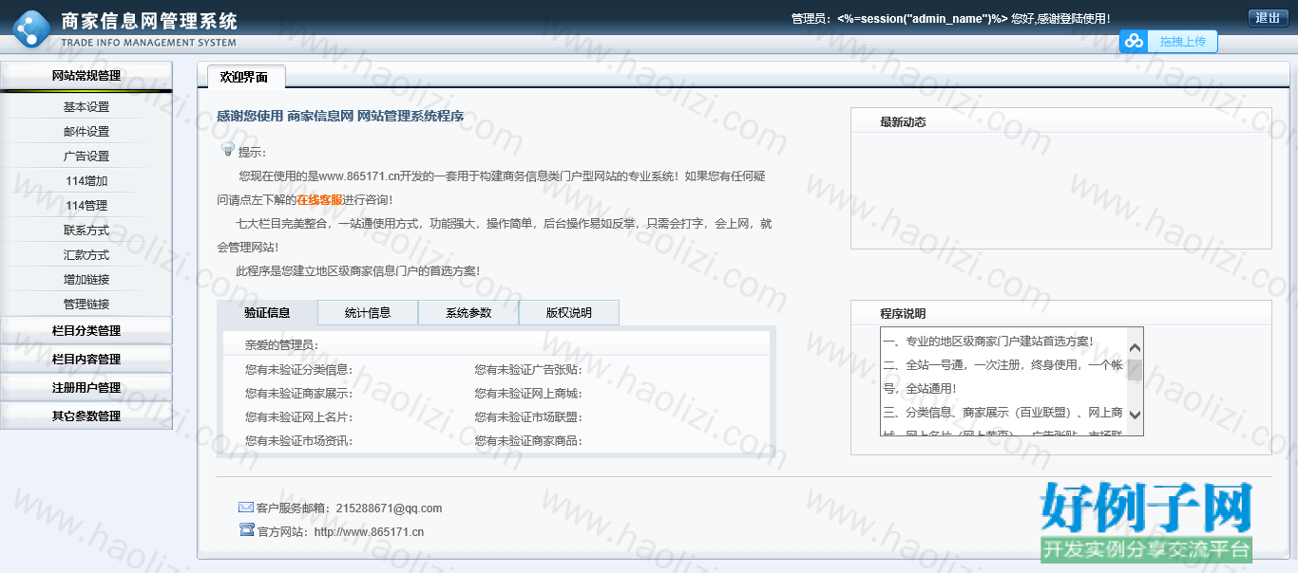Click the text 您有未验证商家商品
The image size is (1298, 573).
pos(528,441)
